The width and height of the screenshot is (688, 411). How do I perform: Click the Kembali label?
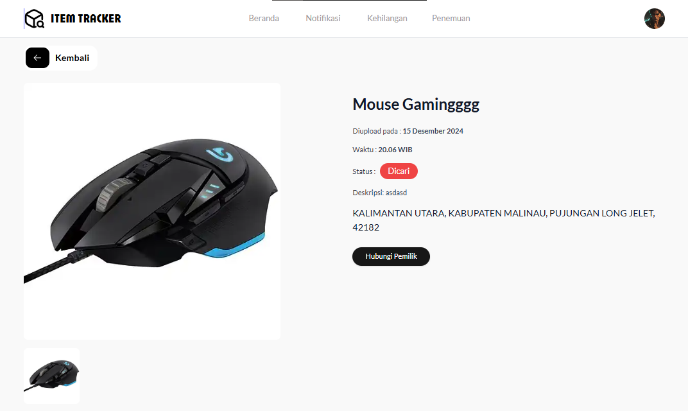click(x=72, y=58)
